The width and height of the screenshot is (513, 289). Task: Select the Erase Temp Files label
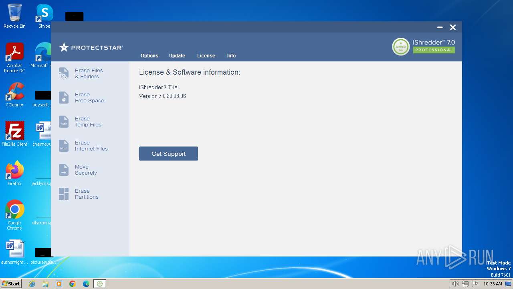pos(88,122)
